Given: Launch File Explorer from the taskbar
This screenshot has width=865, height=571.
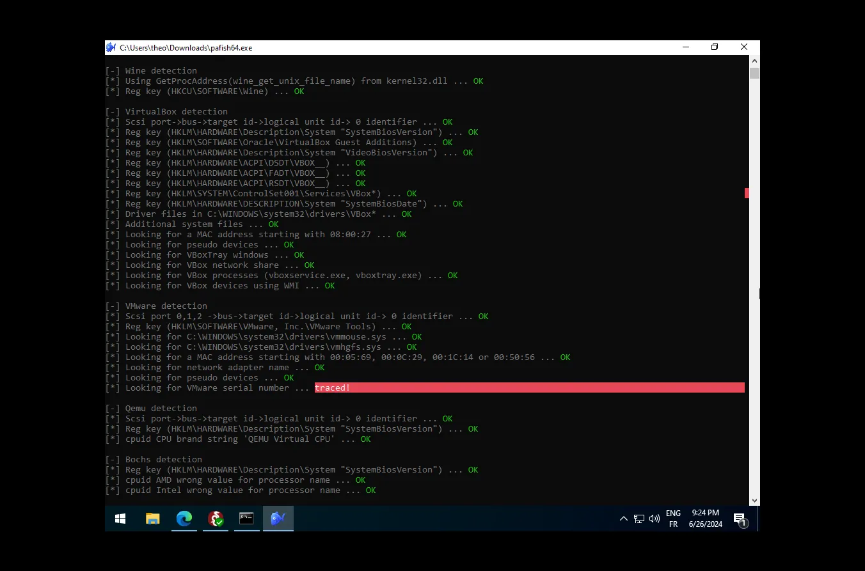Looking at the screenshot, I should click(x=152, y=519).
